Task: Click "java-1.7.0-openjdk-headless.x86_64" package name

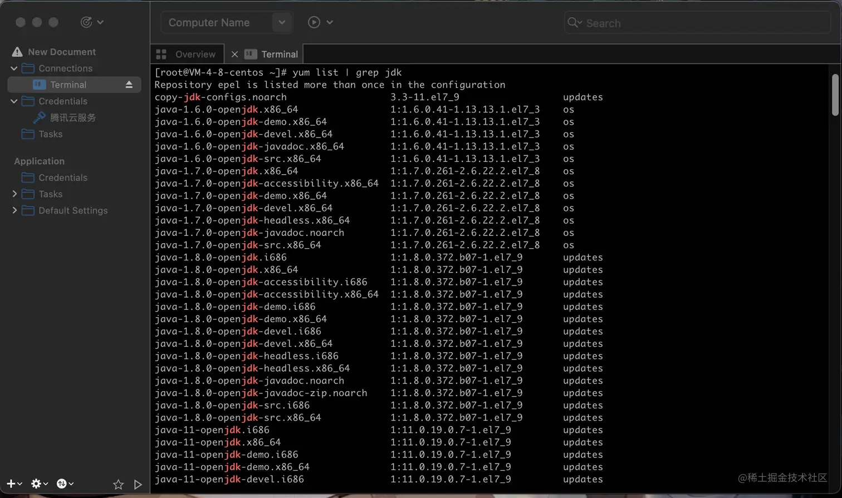Action: click(x=252, y=220)
